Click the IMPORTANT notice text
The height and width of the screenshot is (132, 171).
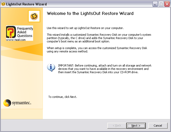[105, 69]
